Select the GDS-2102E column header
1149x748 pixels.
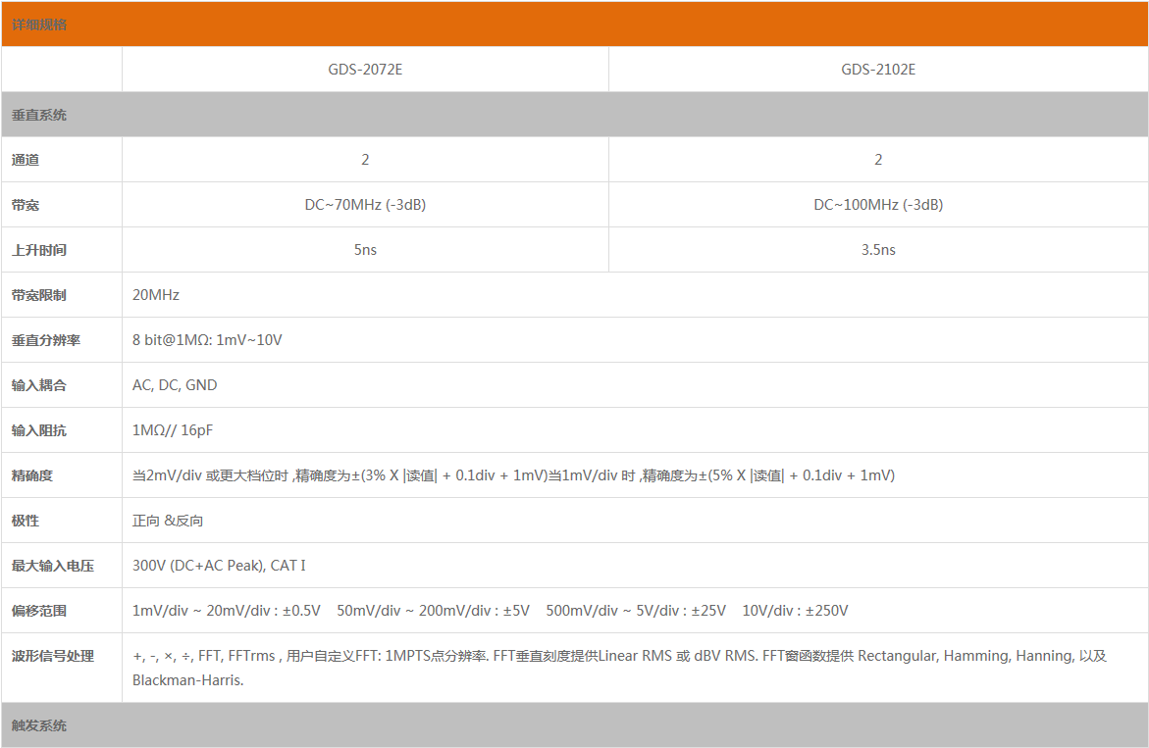[x=878, y=70]
